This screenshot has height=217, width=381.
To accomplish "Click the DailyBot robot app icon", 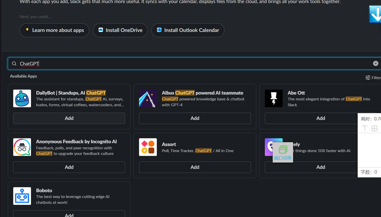I will click(x=22, y=98).
